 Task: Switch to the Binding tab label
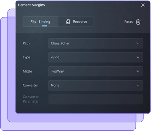click(x=44, y=22)
